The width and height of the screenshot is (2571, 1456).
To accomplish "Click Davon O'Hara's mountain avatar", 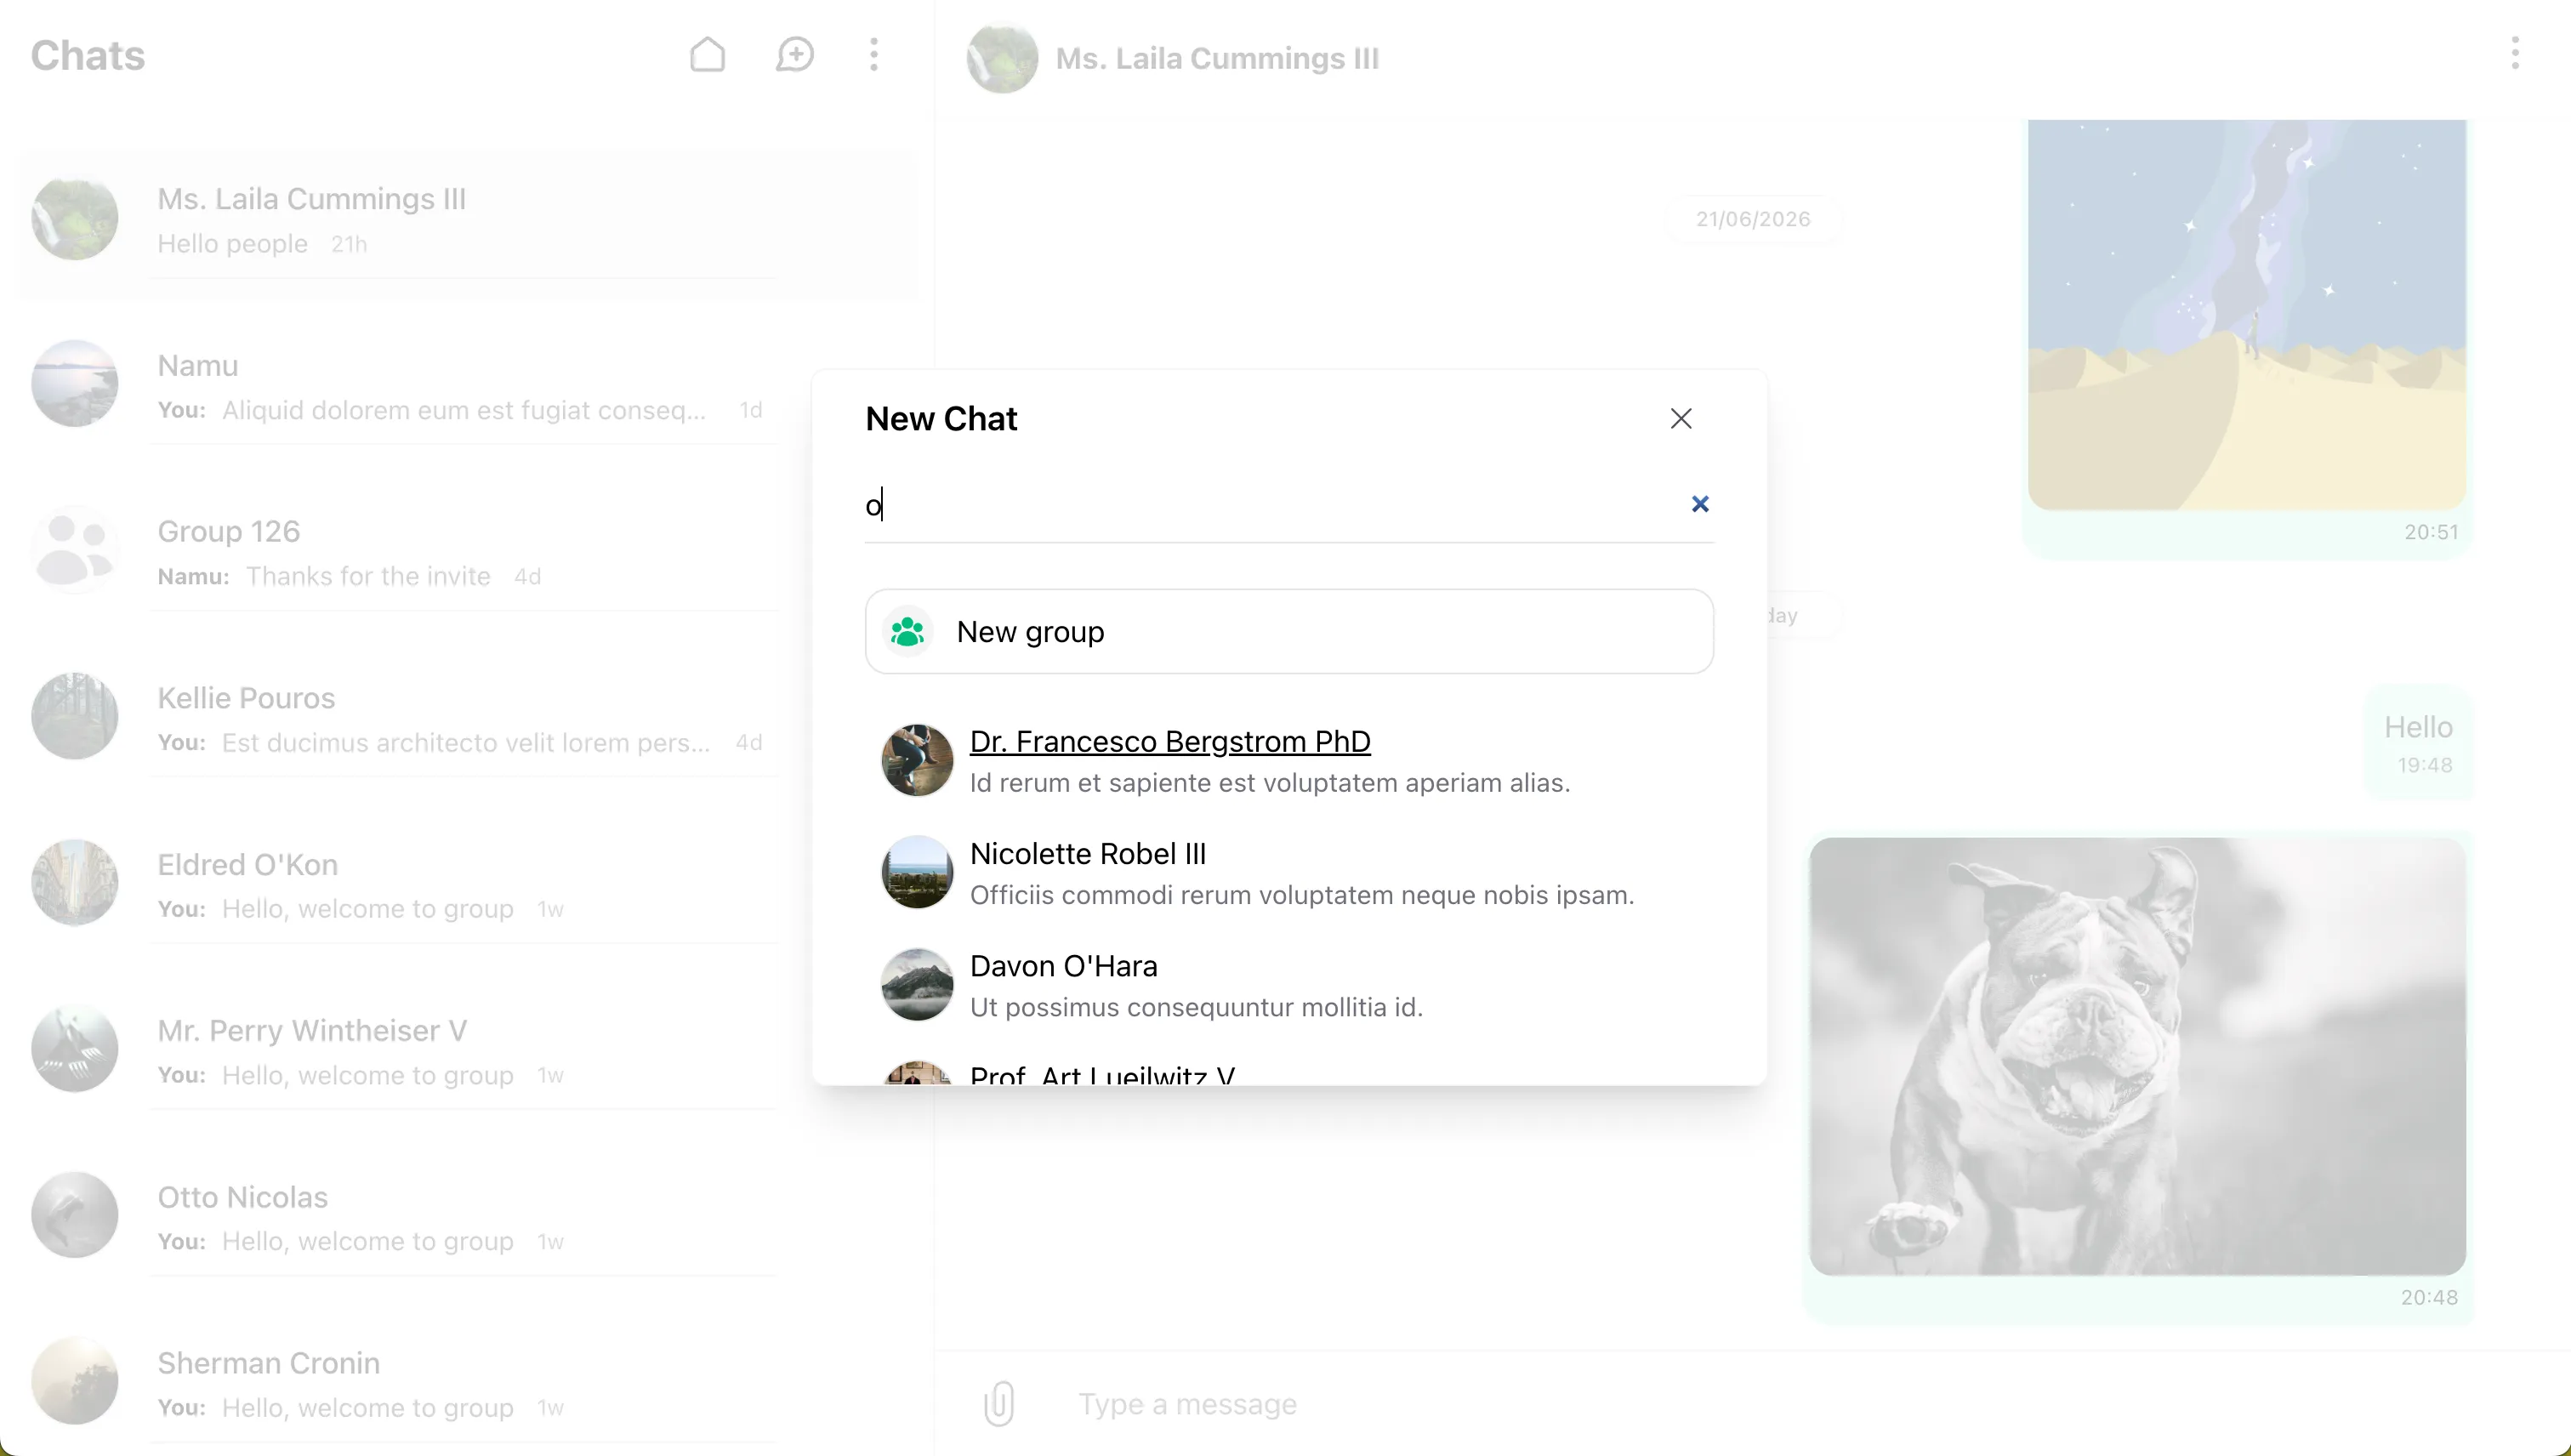I will click(917, 985).
